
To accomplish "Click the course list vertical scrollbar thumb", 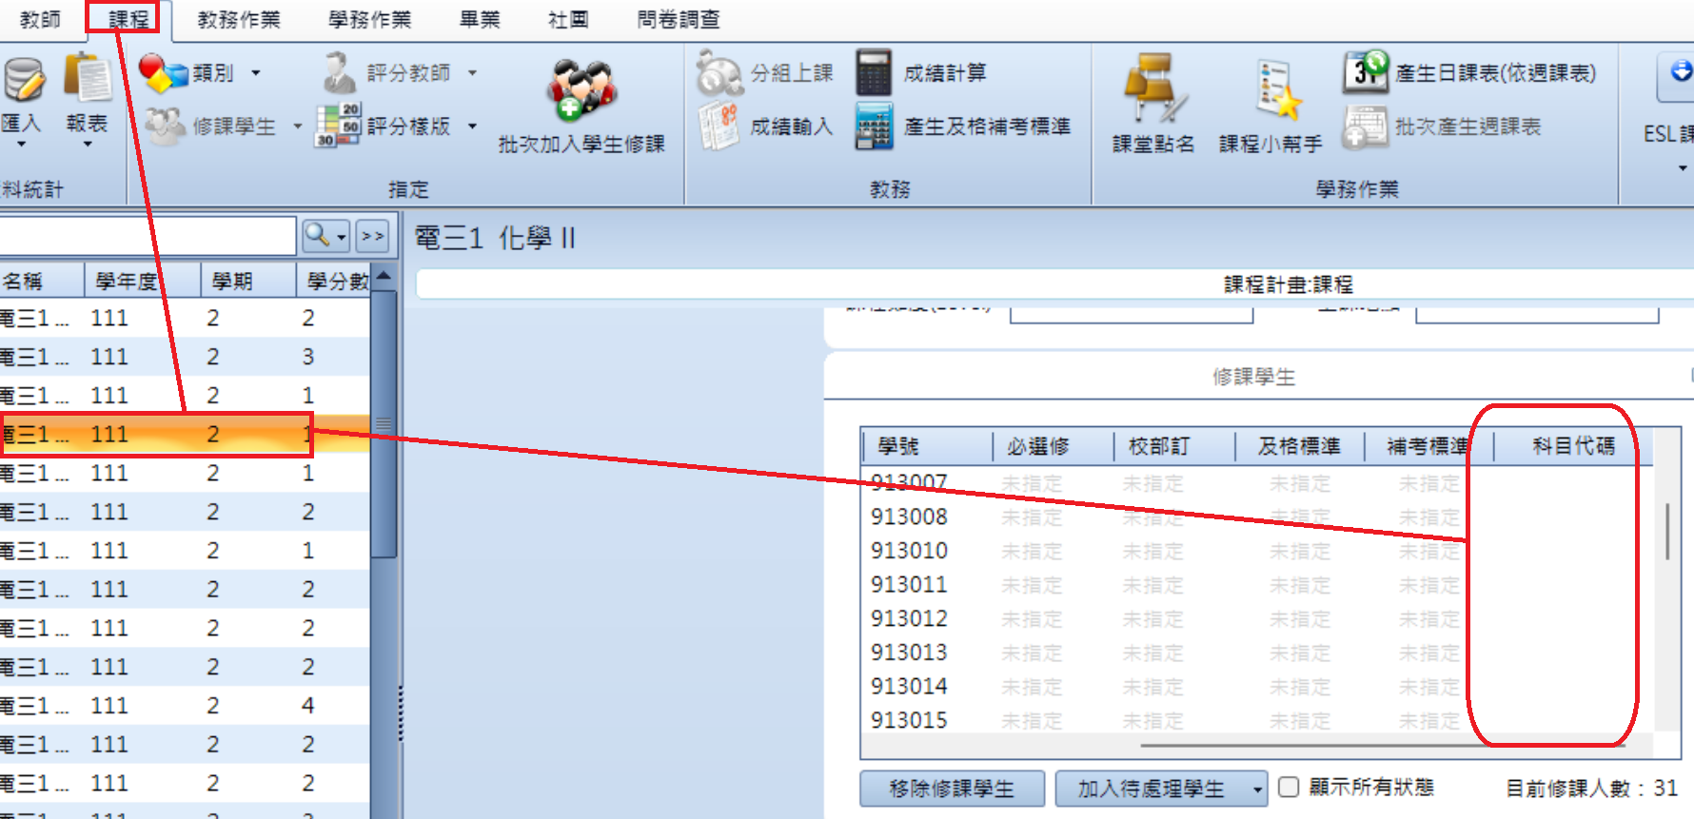I will tap(384, 423).
